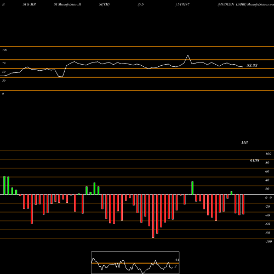Viewport: 274px width, 274px height.
Task: Click the 80 label on the histogram axis
Action: coord(267,163)
